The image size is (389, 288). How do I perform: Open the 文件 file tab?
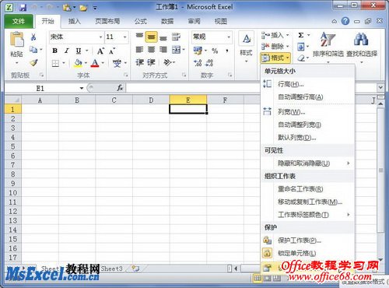point(19,21)
